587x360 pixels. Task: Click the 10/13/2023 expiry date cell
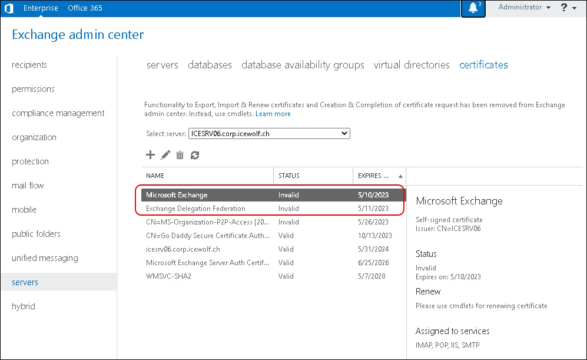374,235
